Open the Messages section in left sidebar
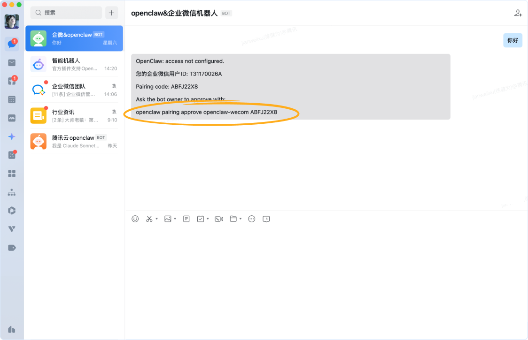This screenshot has width=528, height=340. point(12,45)
